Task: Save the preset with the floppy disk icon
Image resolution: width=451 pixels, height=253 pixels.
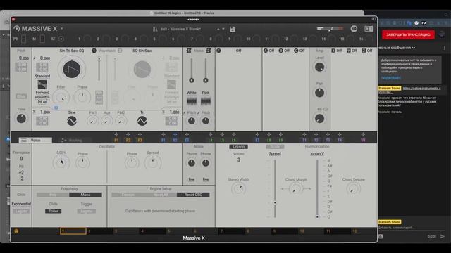Action: pos(233,29)
